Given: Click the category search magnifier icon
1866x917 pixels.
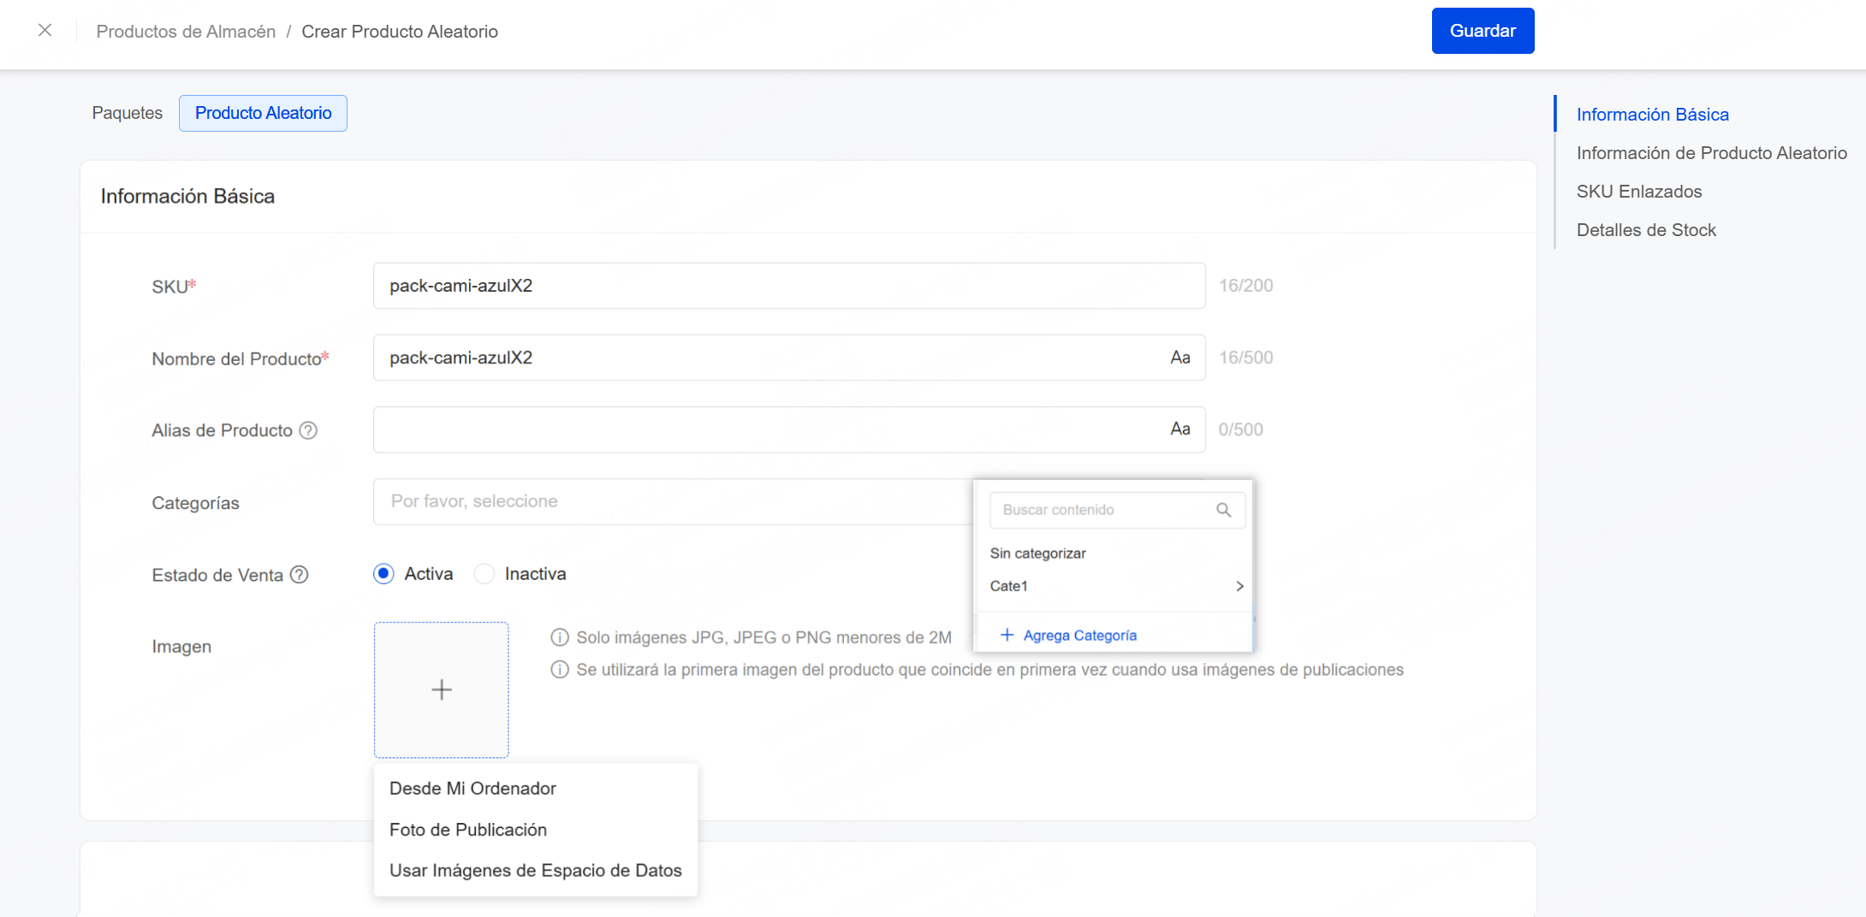Looking at the screenshot, I should 1224,510.
